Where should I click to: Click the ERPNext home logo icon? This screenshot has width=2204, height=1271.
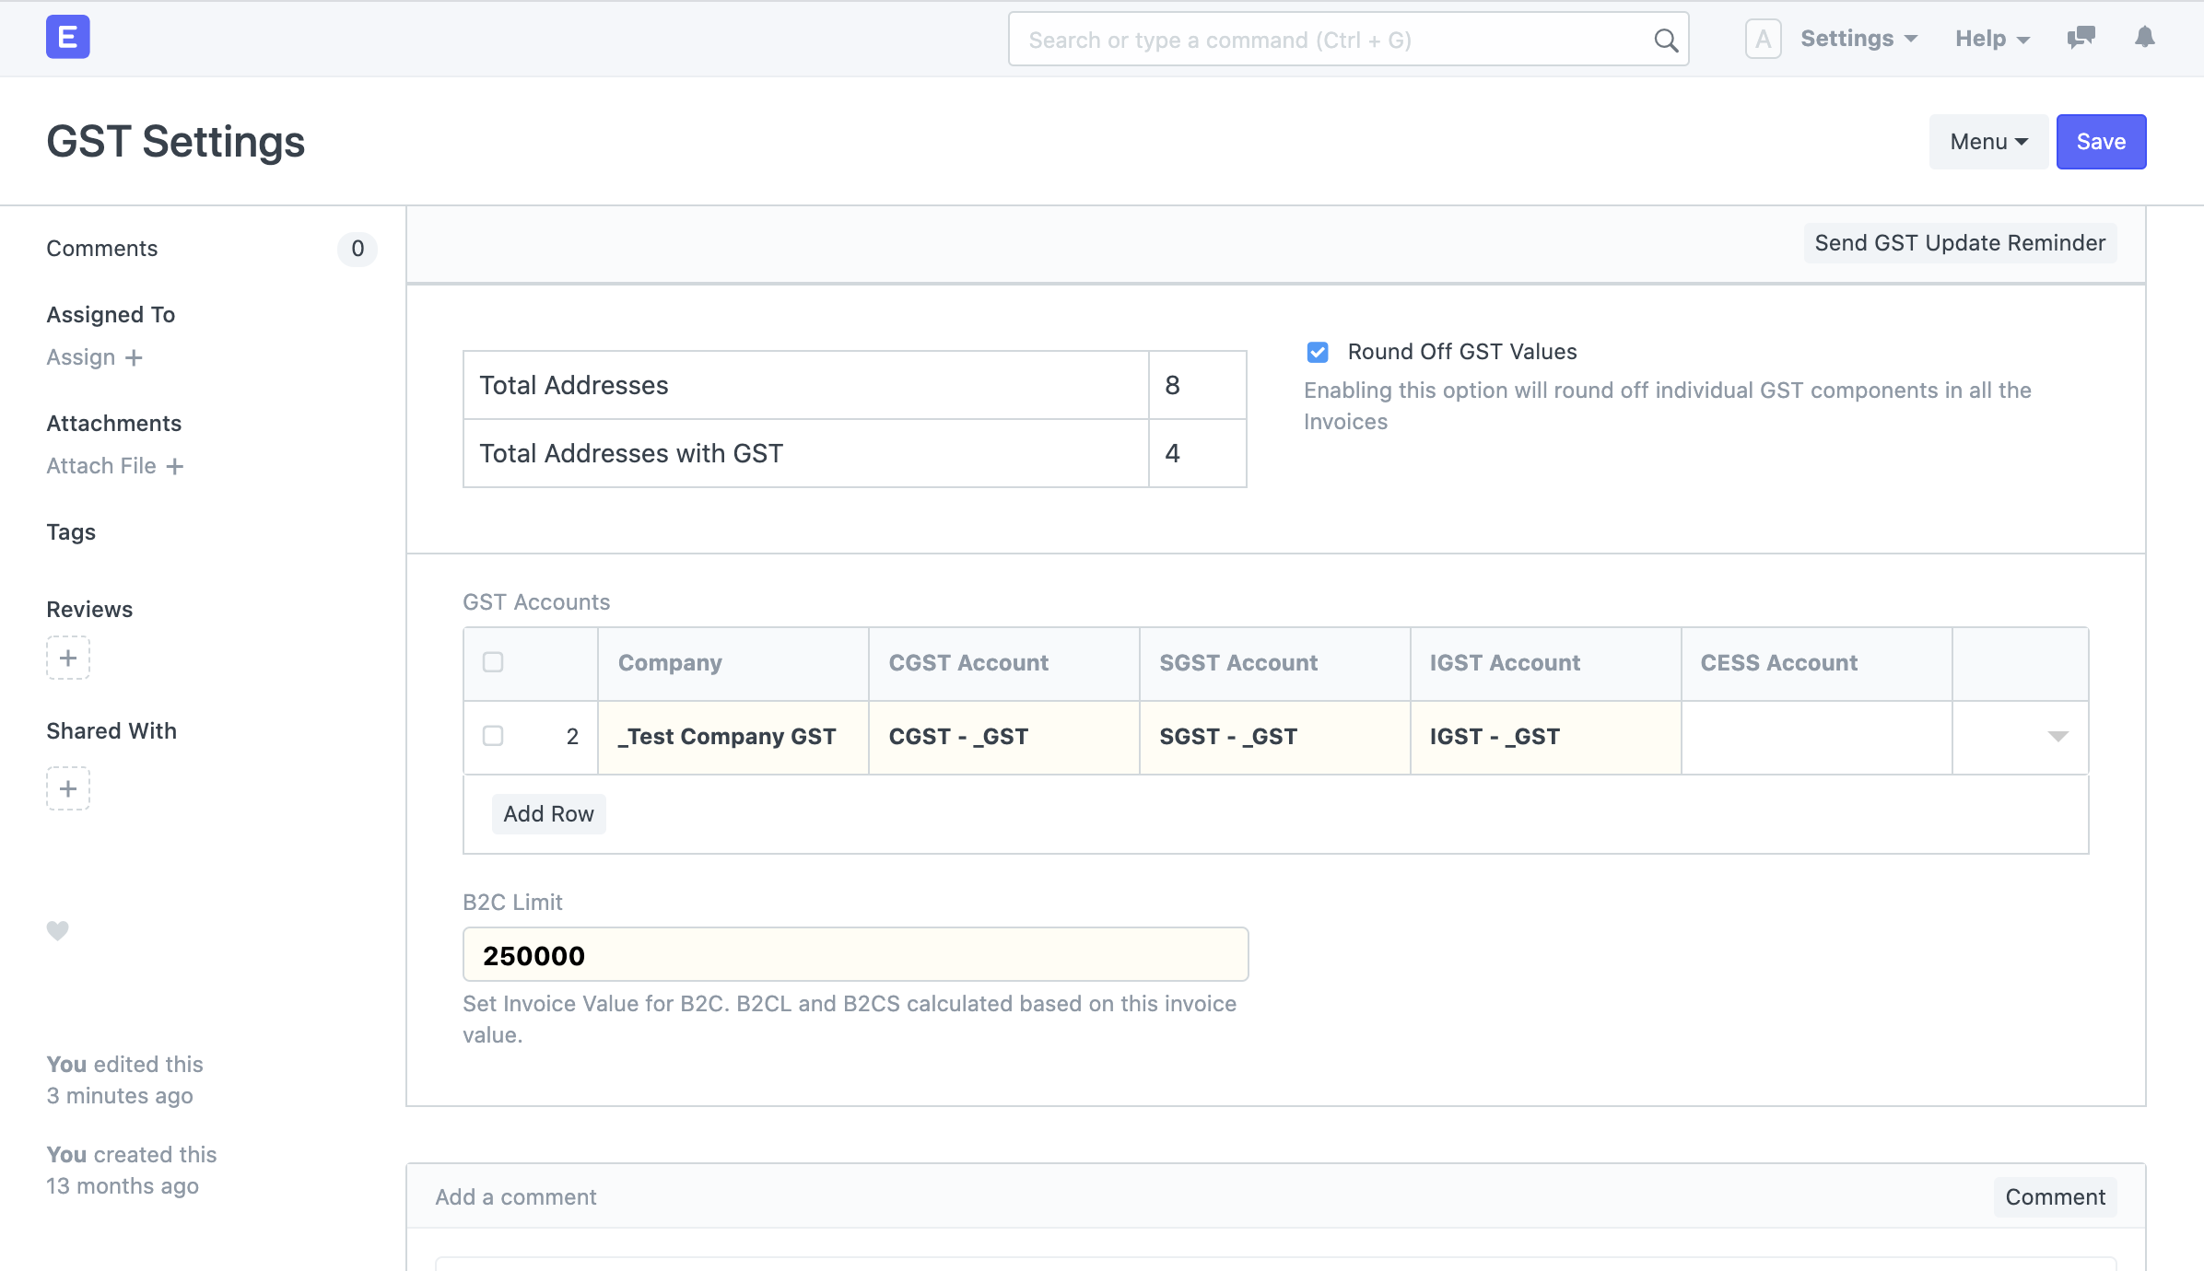67,38
